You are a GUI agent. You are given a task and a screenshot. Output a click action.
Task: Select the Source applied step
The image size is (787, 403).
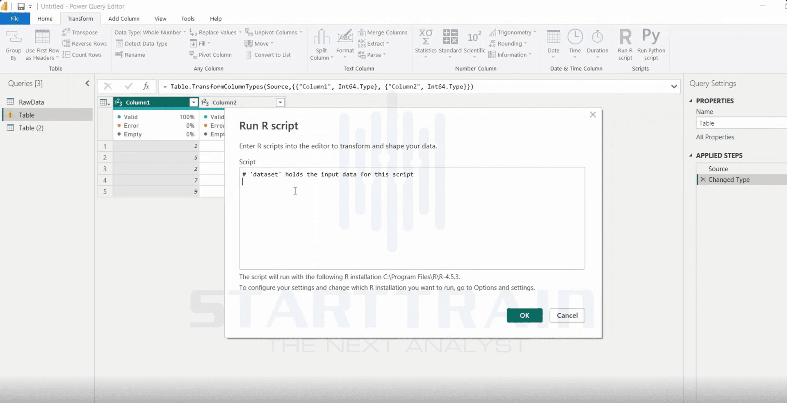(x=741, y=169)
